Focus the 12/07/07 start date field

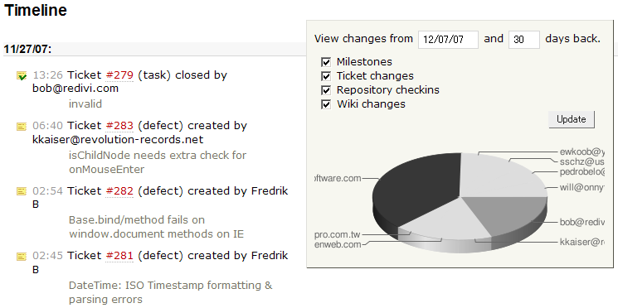(x=448, y=40)
